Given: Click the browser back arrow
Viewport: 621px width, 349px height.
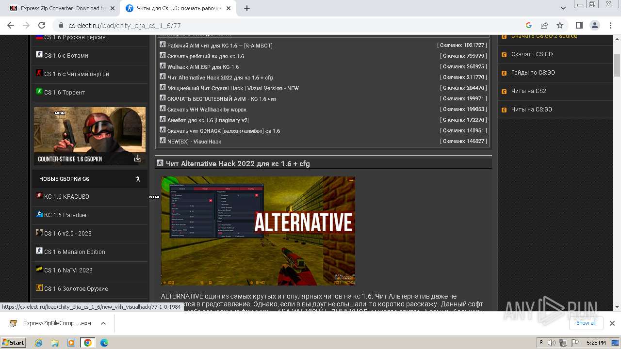Looking at the screenshot, I should pos(11,25).
